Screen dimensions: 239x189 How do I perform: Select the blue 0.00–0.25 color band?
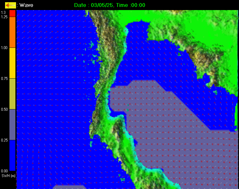coord(13,155)
